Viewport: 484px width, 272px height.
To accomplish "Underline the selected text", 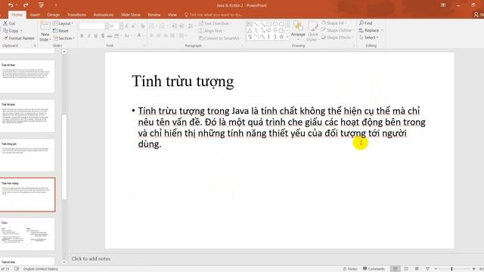I will click(96, 36).
